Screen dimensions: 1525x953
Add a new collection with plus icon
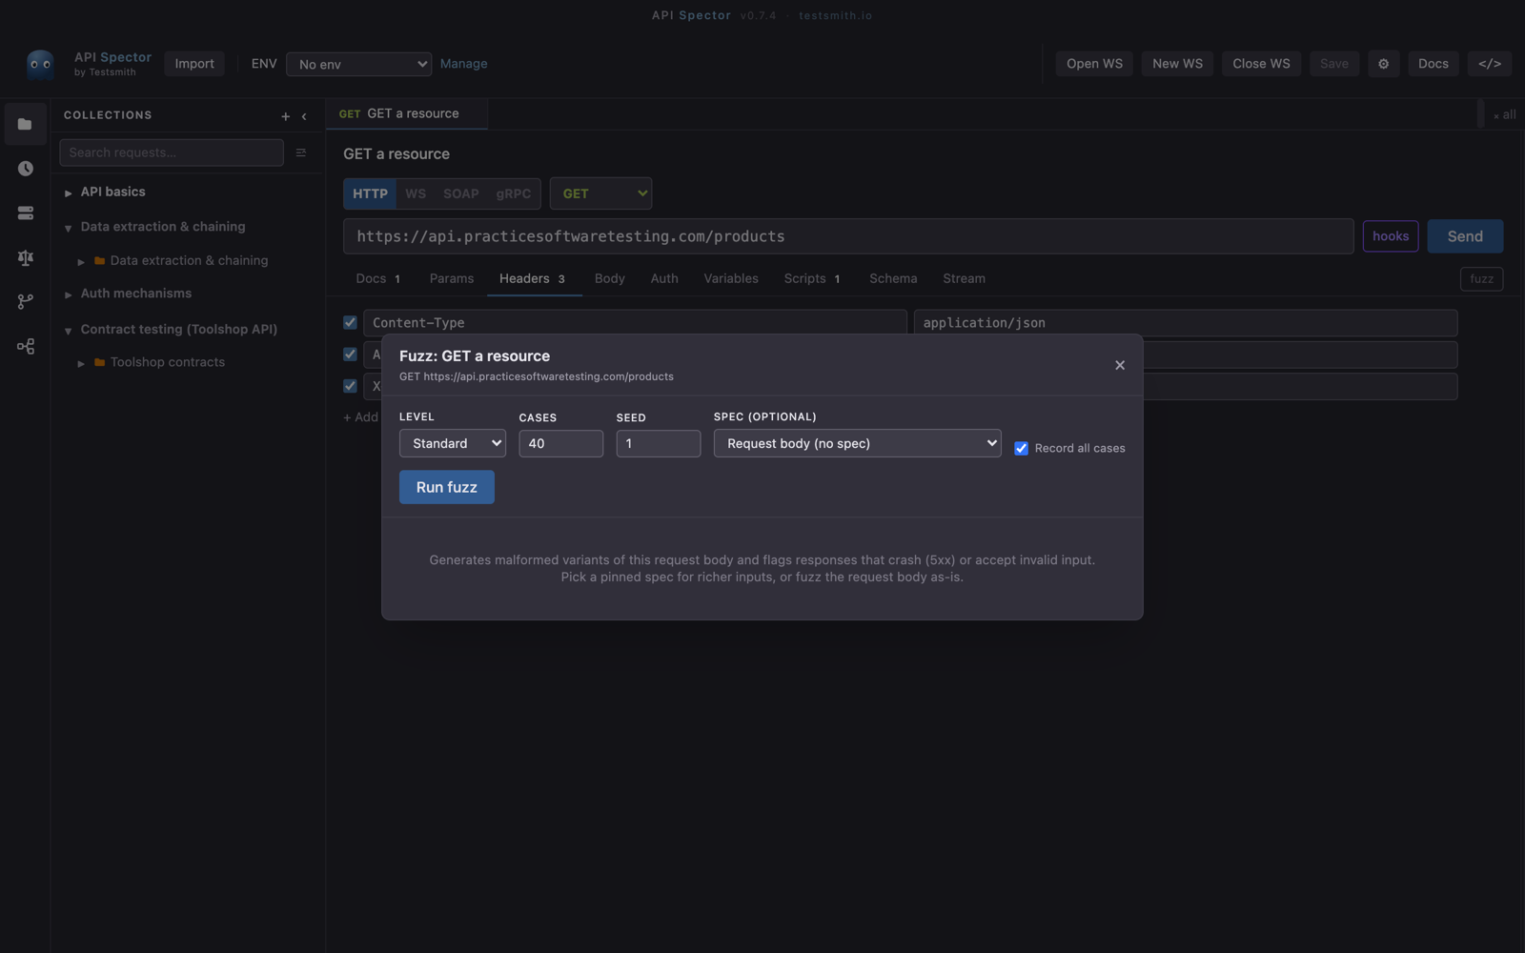tap(285, 116)
